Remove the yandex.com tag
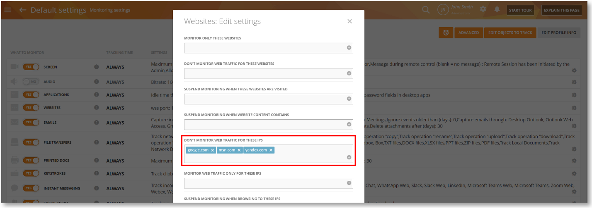The height and width of the screenshot is (208, 592). point(271,150)
